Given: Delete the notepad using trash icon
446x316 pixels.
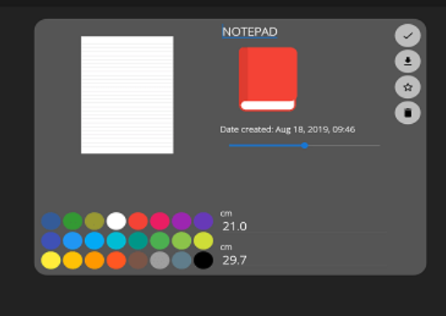Looking at the screenshot, I should pos(408,113).
